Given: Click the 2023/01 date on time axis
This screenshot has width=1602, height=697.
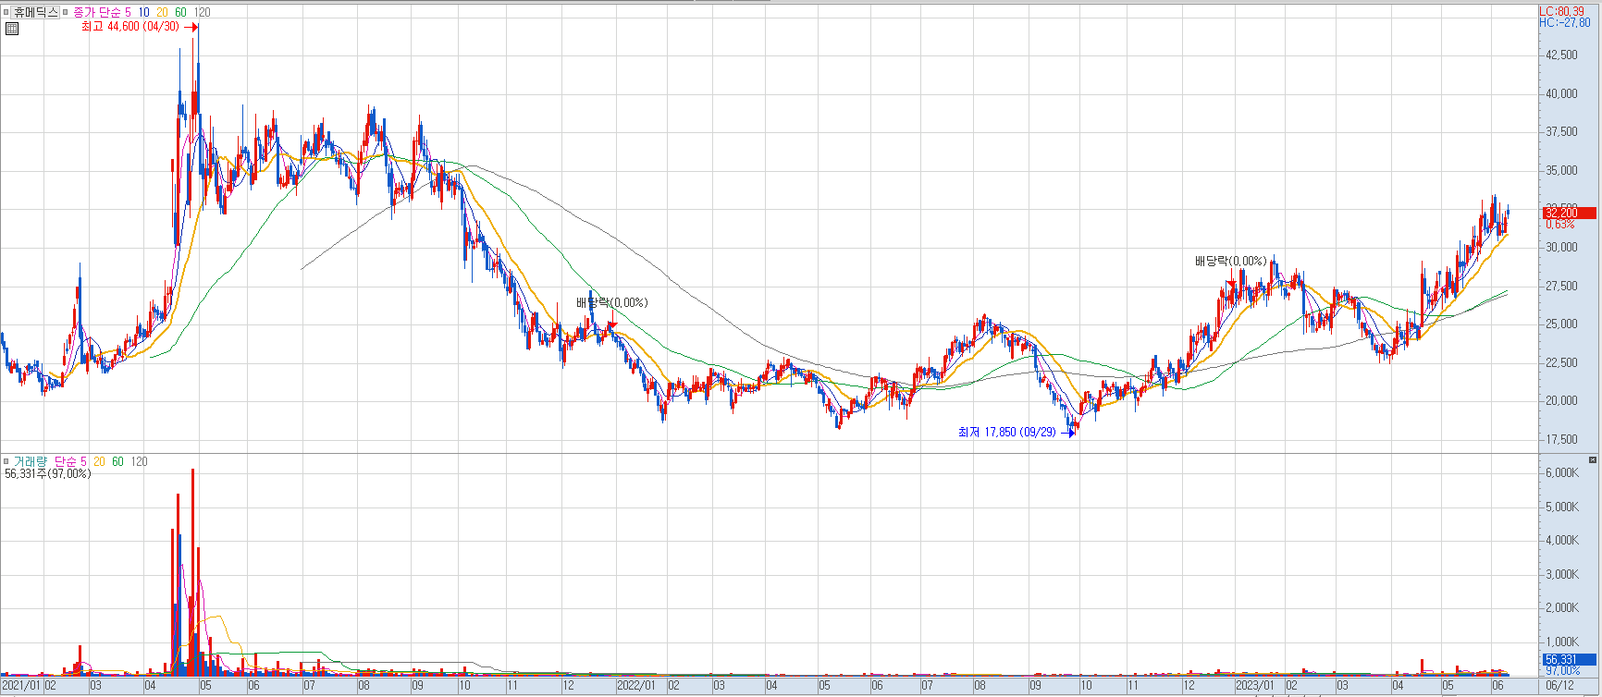Looking at the screenshot, I should (x=1255, y=686).
